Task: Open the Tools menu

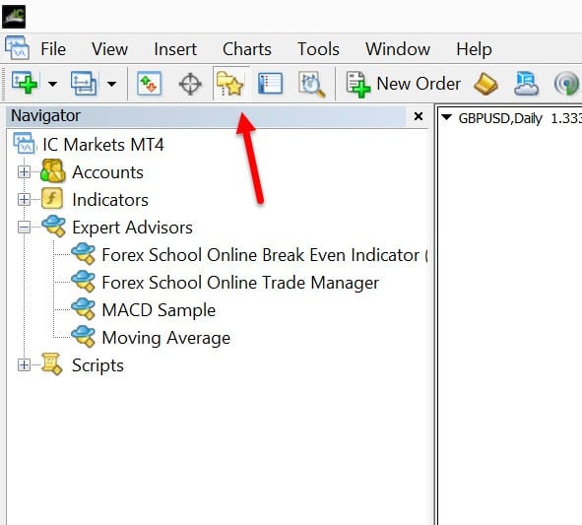Action: pos(318,49)
